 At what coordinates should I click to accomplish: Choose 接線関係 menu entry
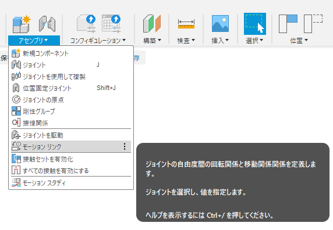tap(71, 123)
